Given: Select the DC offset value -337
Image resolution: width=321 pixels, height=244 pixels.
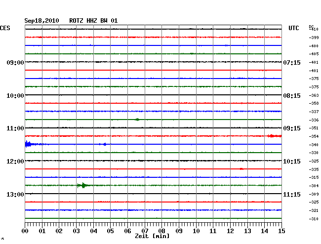Looking at the screenshot, I should pos(314,112).
